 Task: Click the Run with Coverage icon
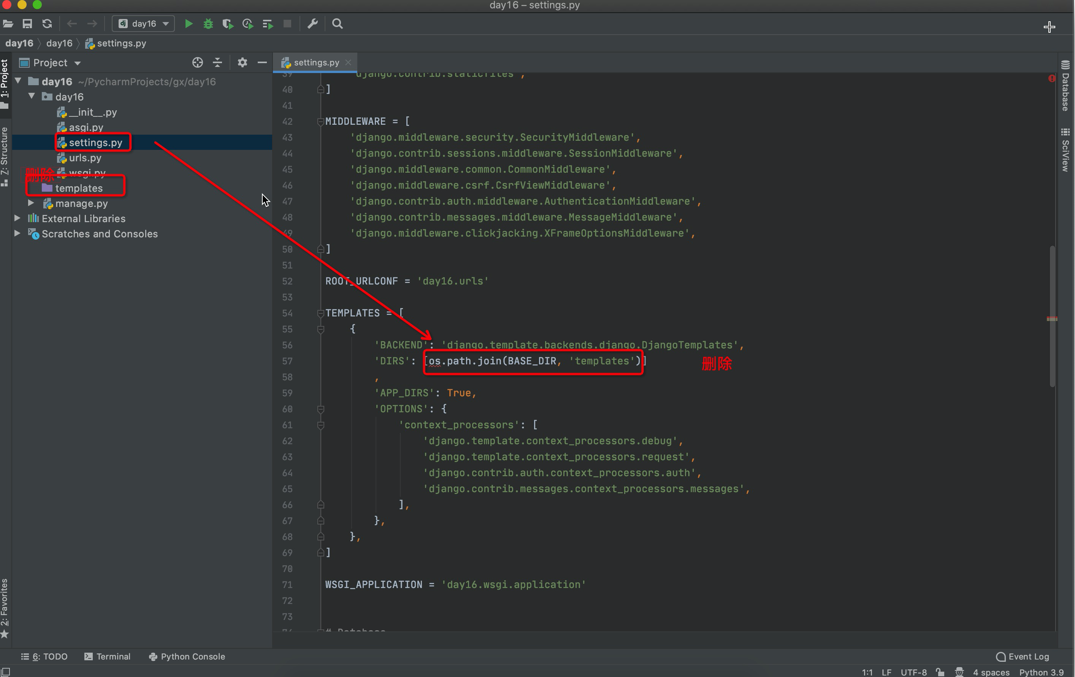click(x=228, y=24)
